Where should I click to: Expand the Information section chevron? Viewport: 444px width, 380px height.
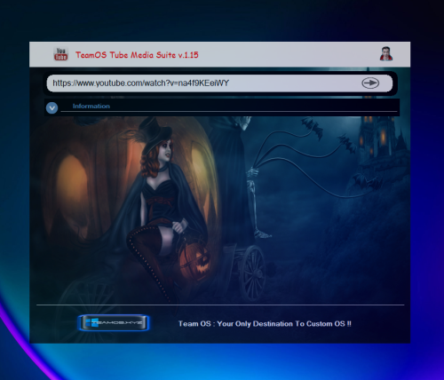click(x=52, y=108)
